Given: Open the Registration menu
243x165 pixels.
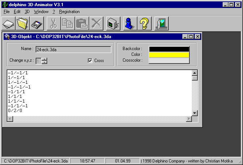Looking at the screenshot, I should coord(69,12).
